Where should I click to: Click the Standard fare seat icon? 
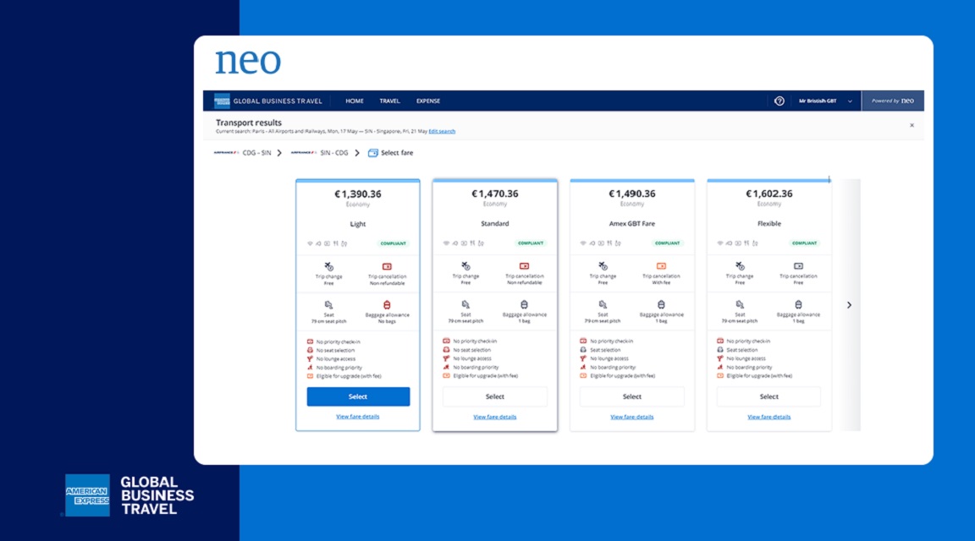point(465,304)
